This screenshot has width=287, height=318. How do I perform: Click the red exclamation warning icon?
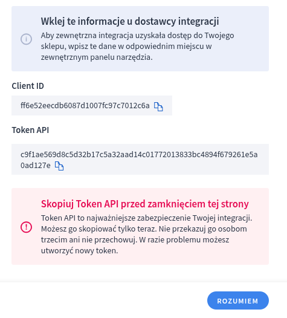click(x=26, y=227)
